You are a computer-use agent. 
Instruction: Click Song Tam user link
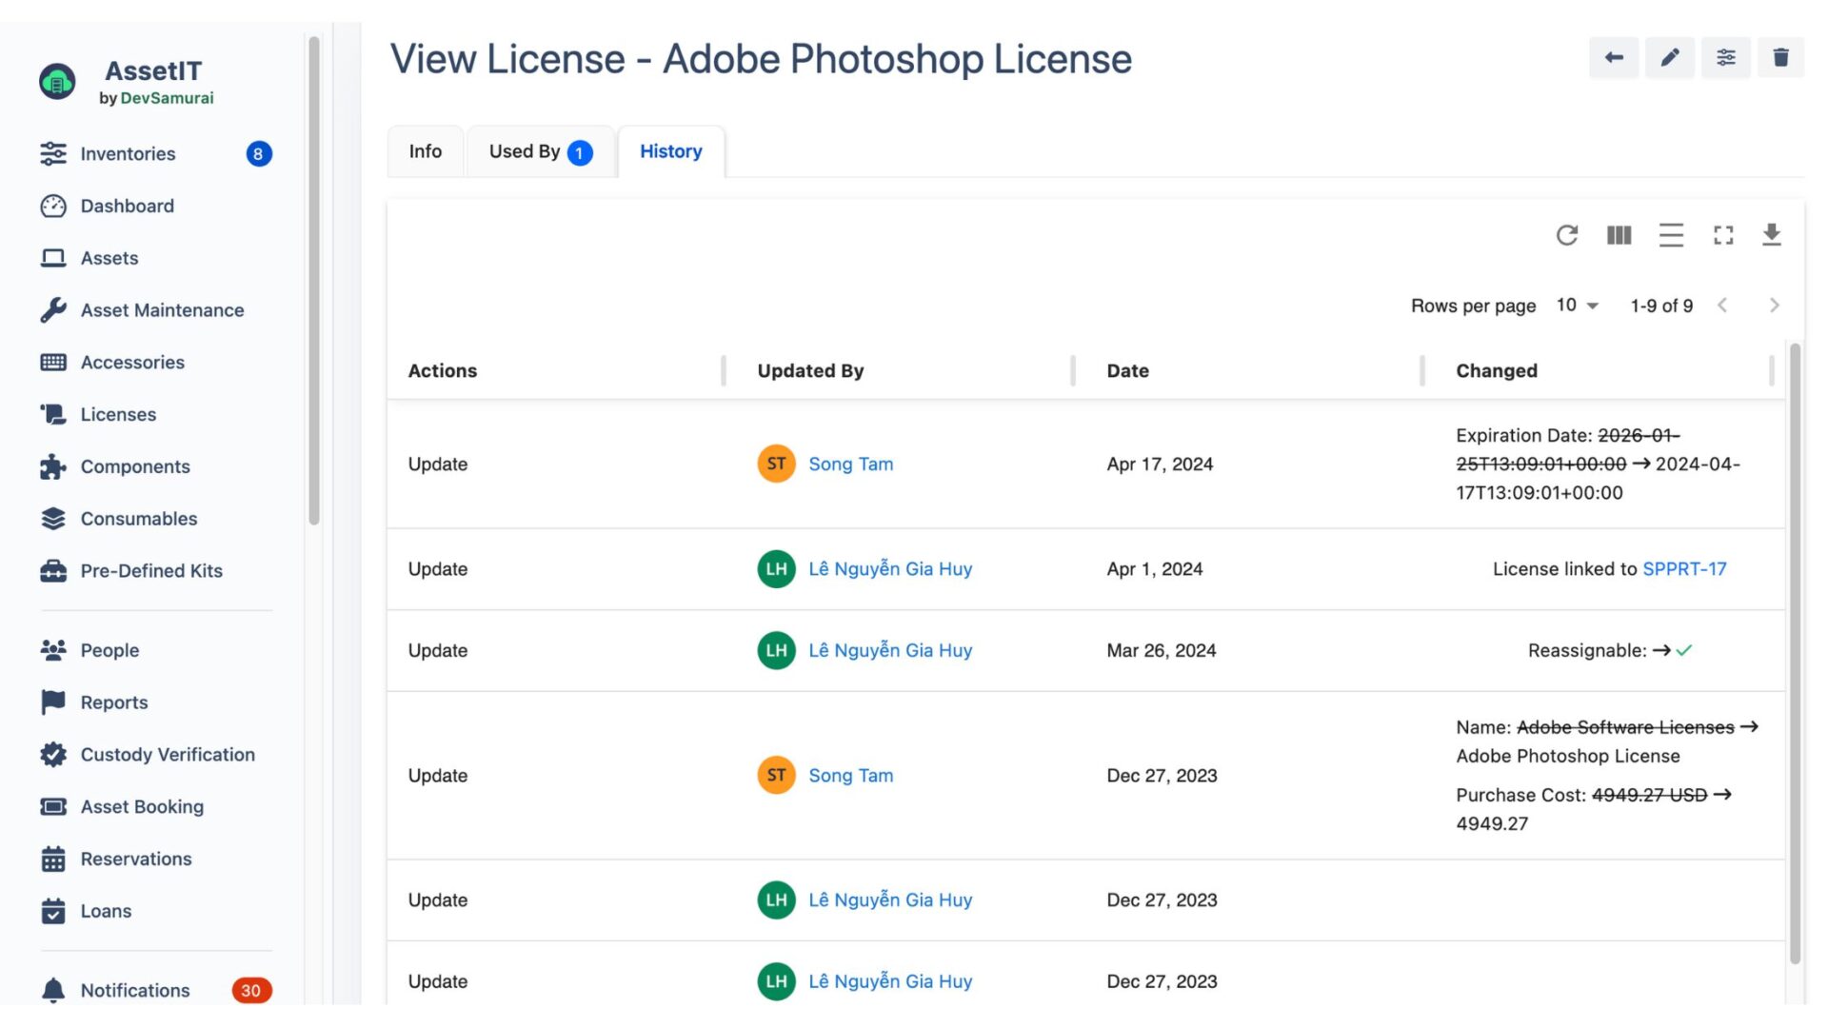851,464
